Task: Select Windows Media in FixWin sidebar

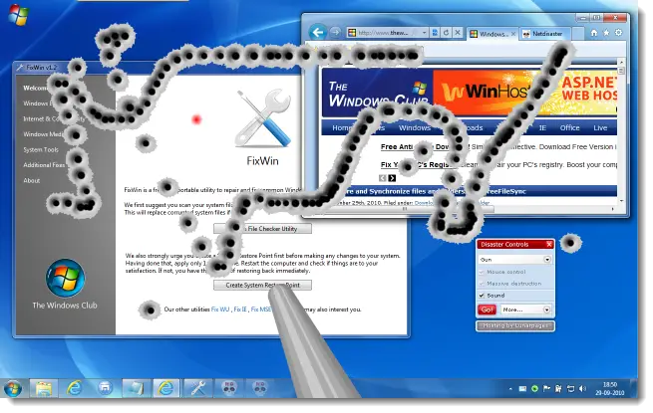Action: pos(43,134)
